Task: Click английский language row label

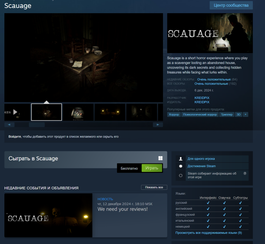Action: click(x=184, y=209)
